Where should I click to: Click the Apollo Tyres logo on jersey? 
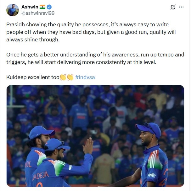pos(152,175)
